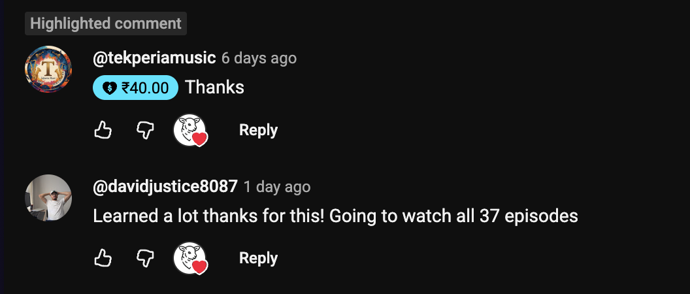This screenshot has height=294, width=690.
Task: Open the "6 days ago" comment timestamp
Action: click(x=259, y=58)
